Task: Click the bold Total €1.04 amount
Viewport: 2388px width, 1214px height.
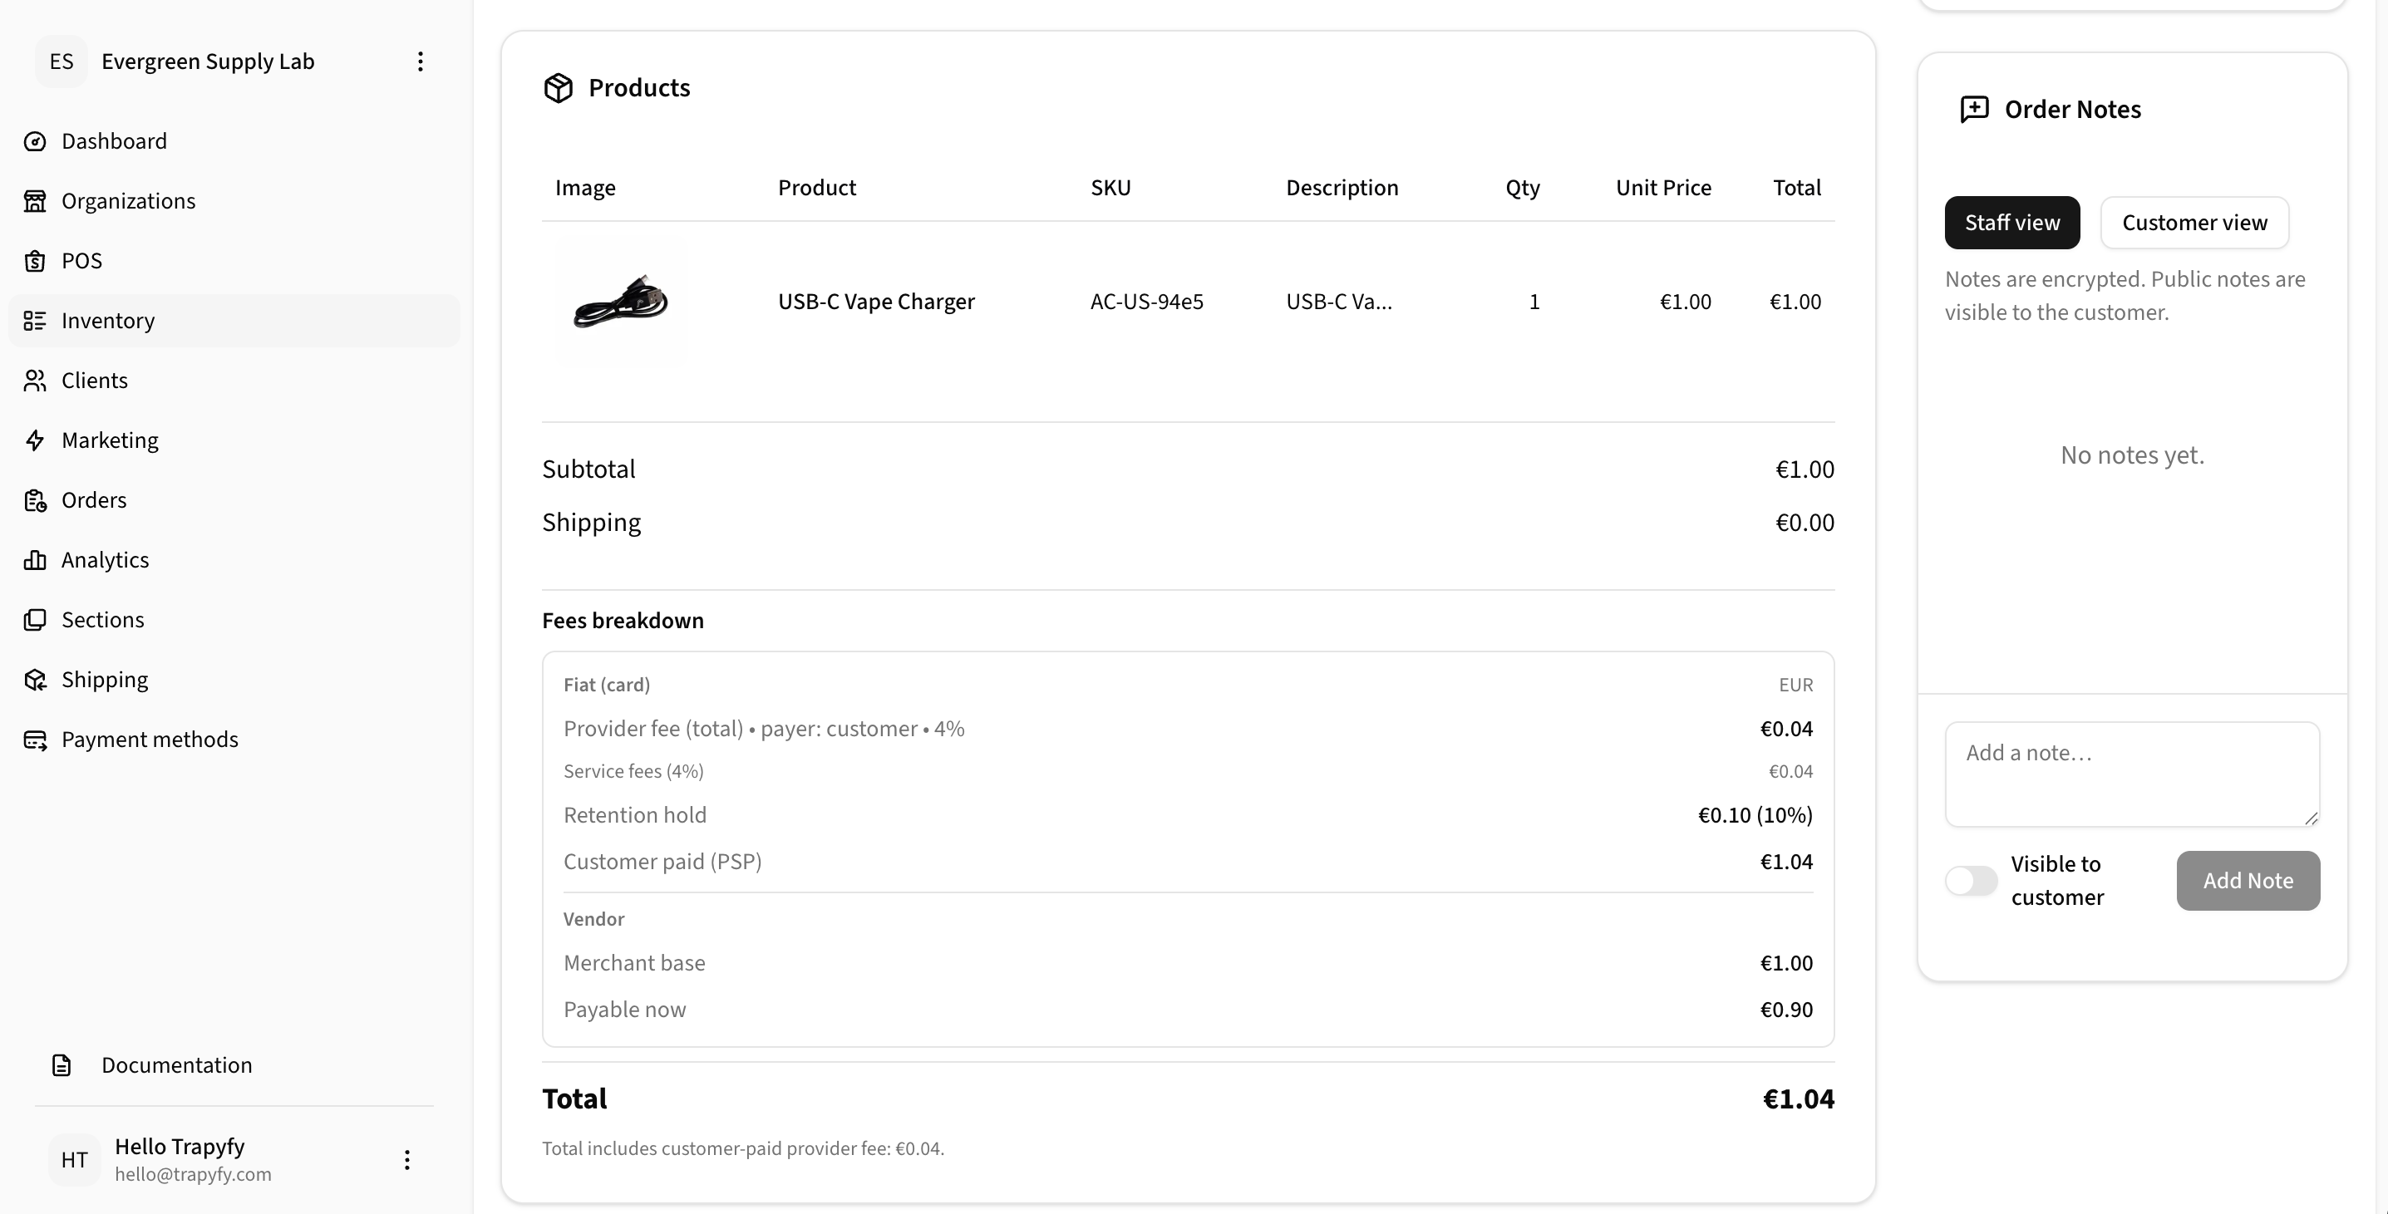Action: (x=1799, y=1098)
